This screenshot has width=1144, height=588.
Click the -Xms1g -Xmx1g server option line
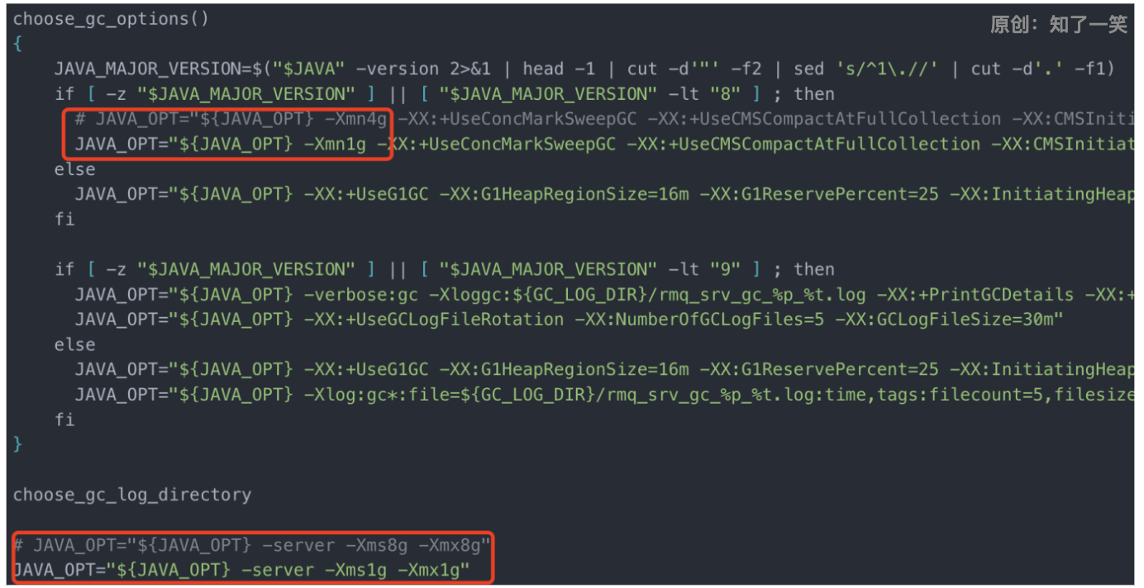point(241,570)
